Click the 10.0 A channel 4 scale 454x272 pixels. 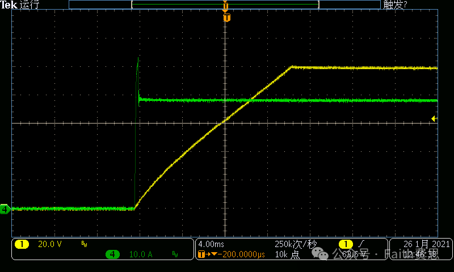pyautogui.click(x=141, y=254)
